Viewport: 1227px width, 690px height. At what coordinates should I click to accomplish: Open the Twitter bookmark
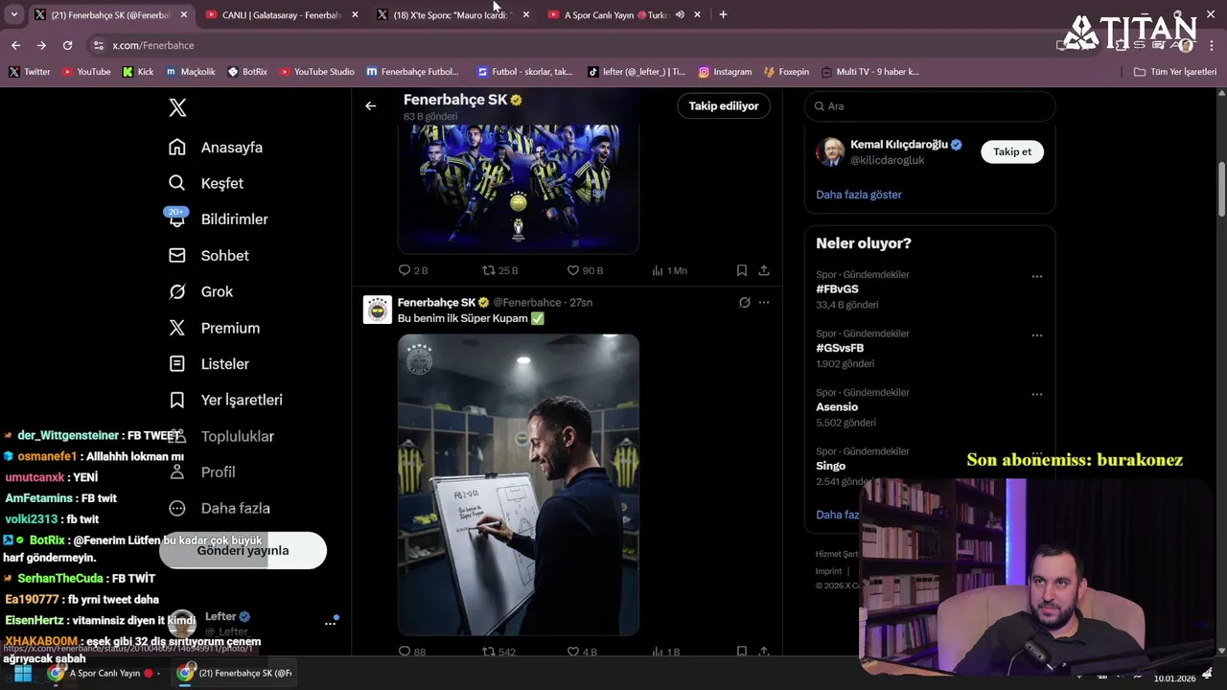click(29, 72)
